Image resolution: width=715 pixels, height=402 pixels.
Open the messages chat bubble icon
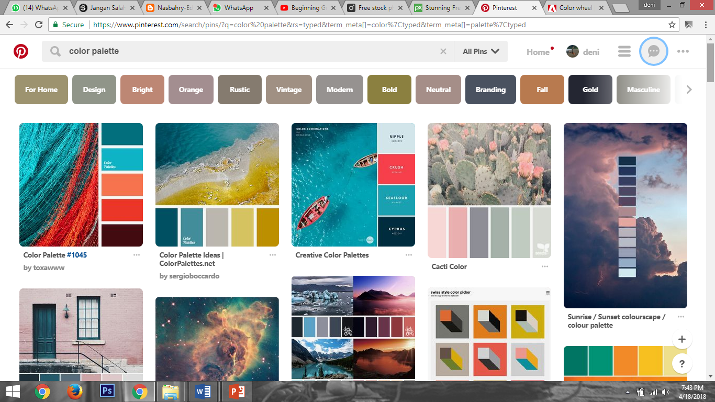click(x=653, y=51)
